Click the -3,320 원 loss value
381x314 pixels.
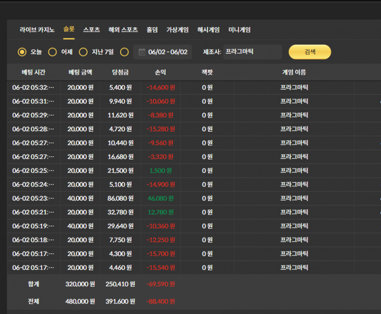tap(161, 157)
